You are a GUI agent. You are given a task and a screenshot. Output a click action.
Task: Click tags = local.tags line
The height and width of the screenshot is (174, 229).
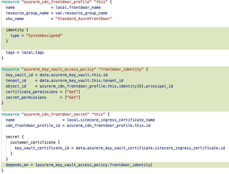(25, 52)
